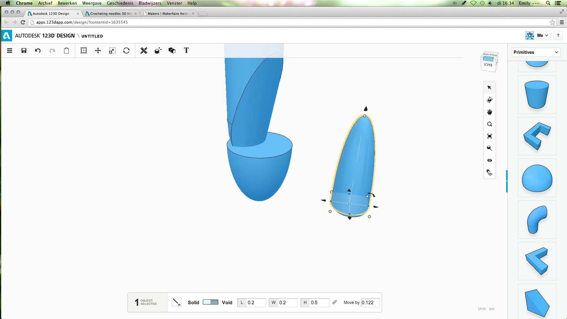Click the materials/snap icon below the eye
Viewport: 567px width, 319px height.
(489, 172)
